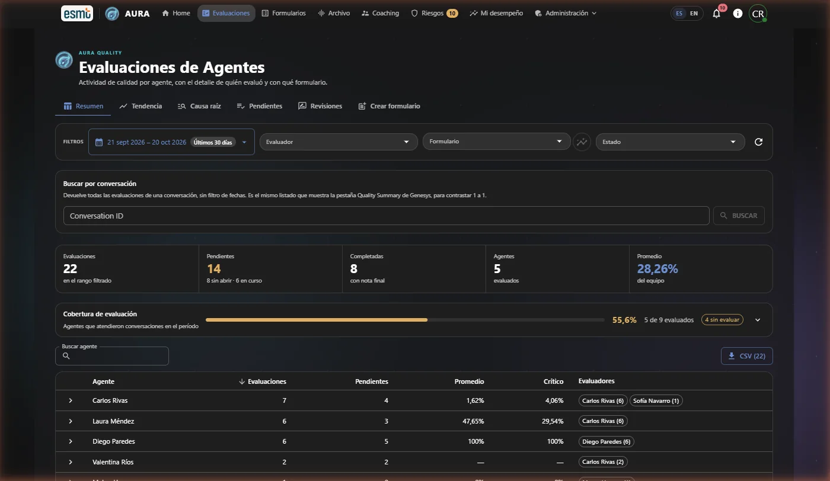
Task: Expand the Valentina Ríos row
Action: click(x=71, y=462)
